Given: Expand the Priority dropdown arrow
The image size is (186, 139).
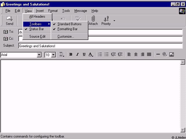Looking at the screenshot, I should [x=114, y=21].
